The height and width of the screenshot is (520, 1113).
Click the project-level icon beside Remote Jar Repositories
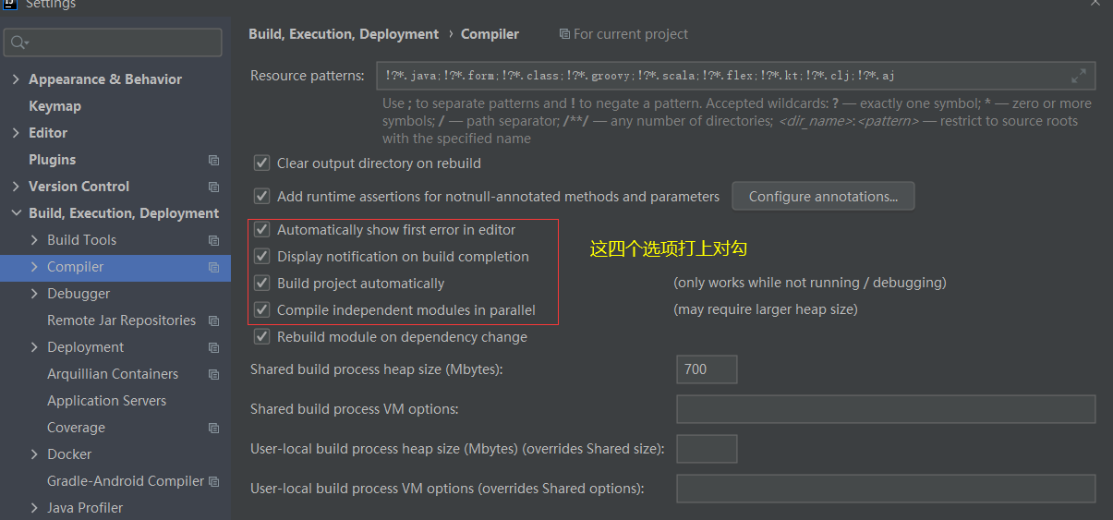coord(214,320)
